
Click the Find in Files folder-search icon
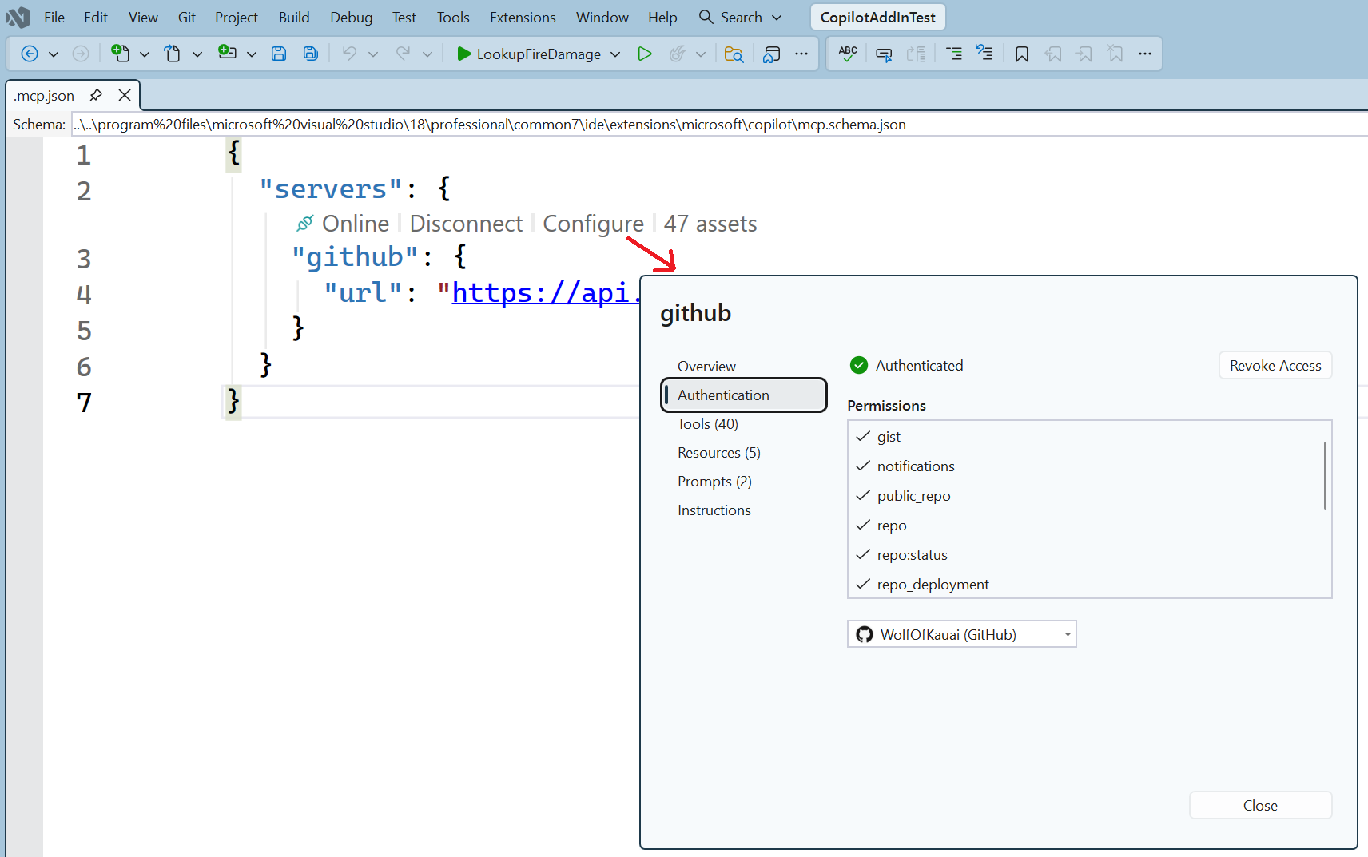point(734,54)
